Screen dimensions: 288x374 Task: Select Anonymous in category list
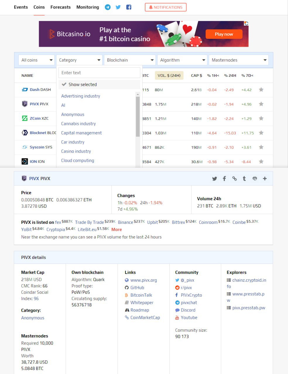coord(73,115)
